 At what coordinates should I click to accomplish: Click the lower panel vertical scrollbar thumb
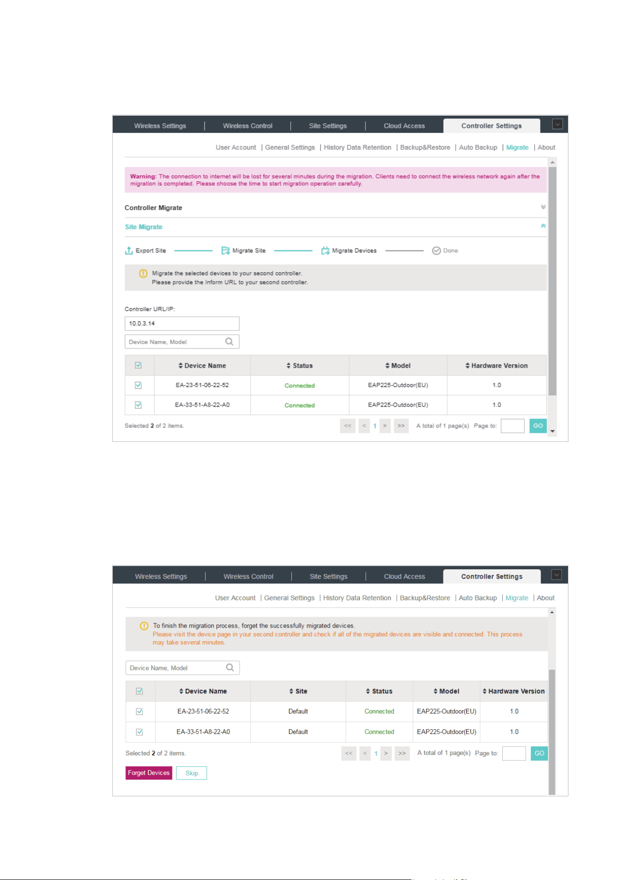coord(552,732)
